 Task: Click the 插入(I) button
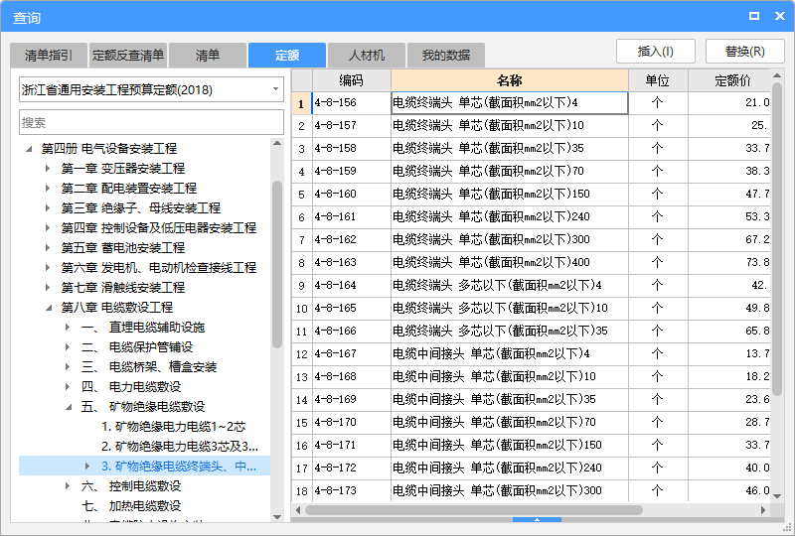656,52
